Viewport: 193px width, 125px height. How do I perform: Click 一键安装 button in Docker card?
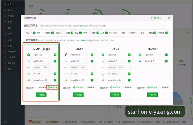click(152, 95)
